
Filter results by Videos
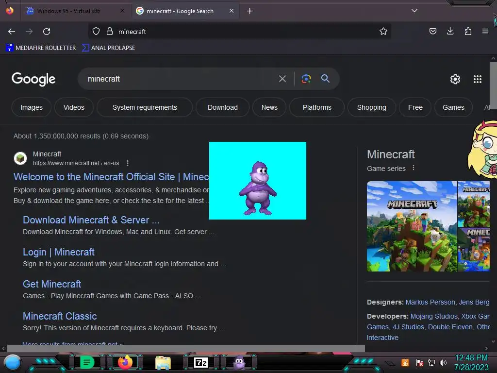pyautogui.click(x=74, y=107)
